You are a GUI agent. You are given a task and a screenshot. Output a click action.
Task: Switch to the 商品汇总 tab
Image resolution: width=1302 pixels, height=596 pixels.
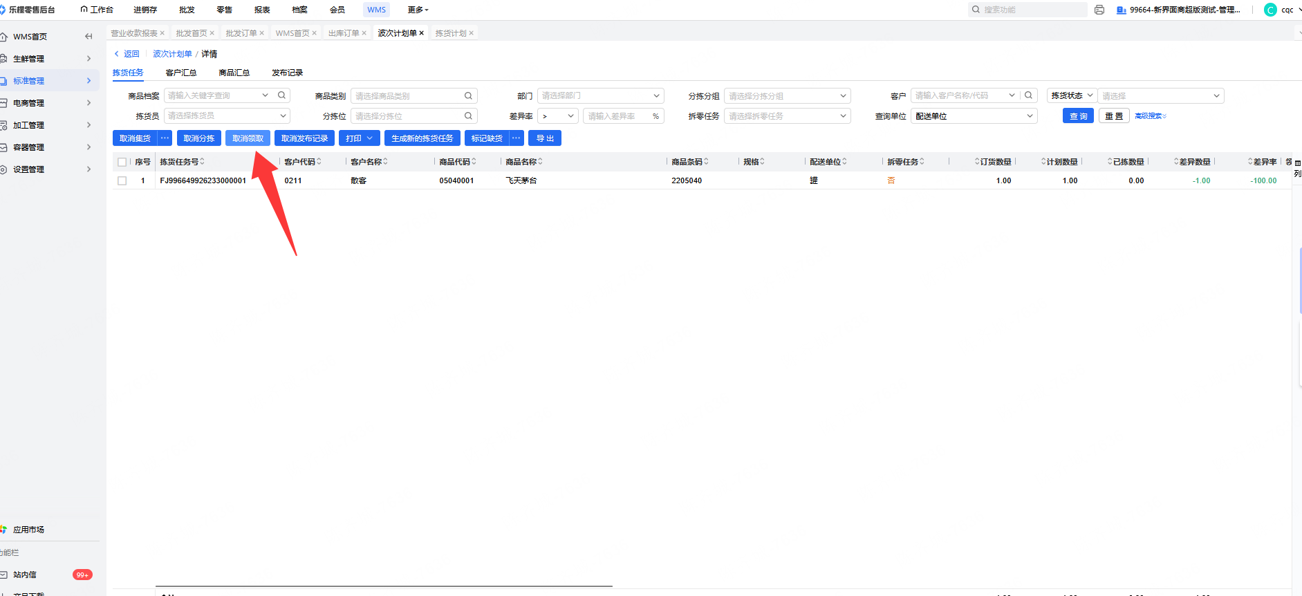(x=234, y=73)
